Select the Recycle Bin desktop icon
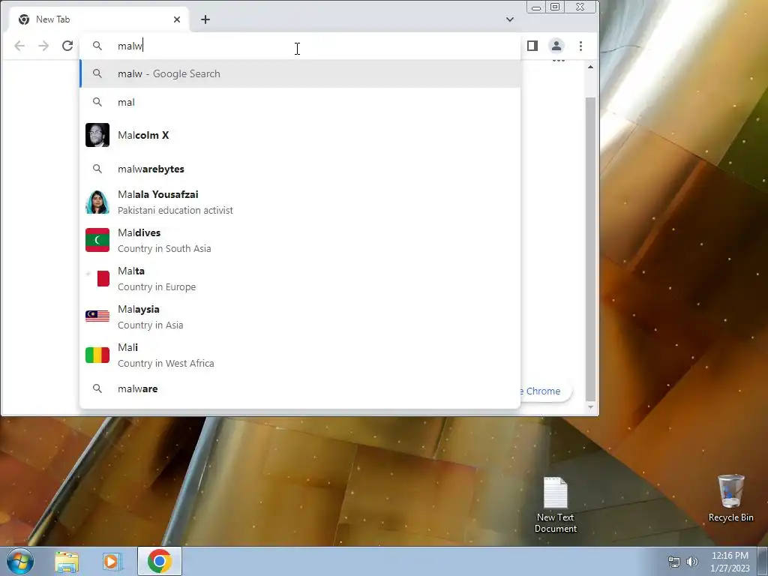Image resolution: width=768 pixels, height=576 pixels. pos(730,498)
